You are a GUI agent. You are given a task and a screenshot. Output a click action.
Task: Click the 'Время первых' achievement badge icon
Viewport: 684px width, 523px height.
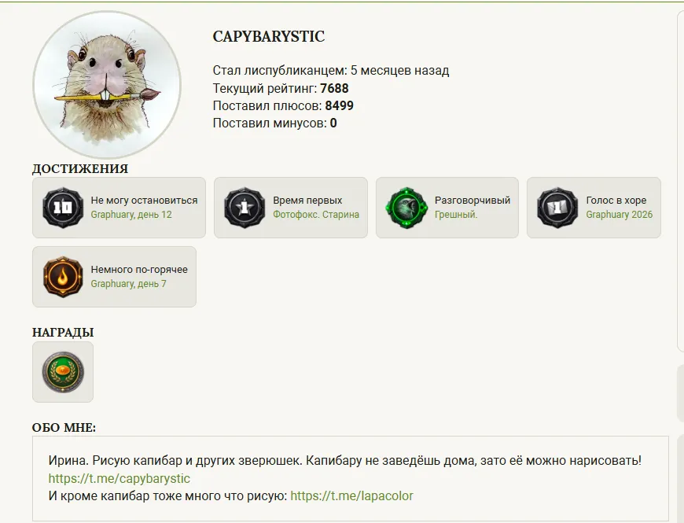click(245, 207)
